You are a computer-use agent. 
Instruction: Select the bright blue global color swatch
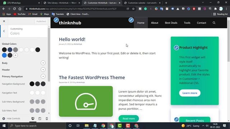pyautogui.click(x=4, y=55)
